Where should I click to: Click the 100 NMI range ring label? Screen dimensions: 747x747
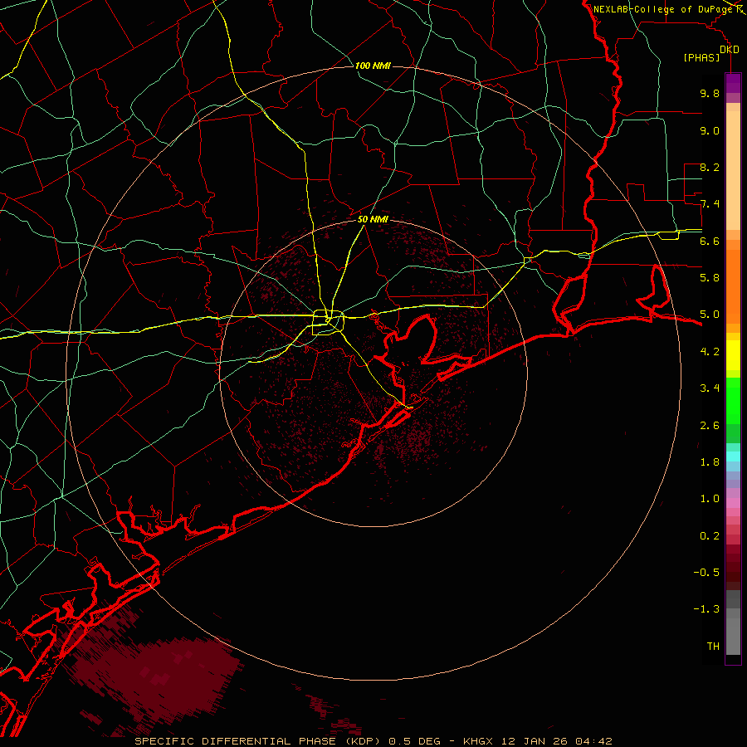[373, 66]
